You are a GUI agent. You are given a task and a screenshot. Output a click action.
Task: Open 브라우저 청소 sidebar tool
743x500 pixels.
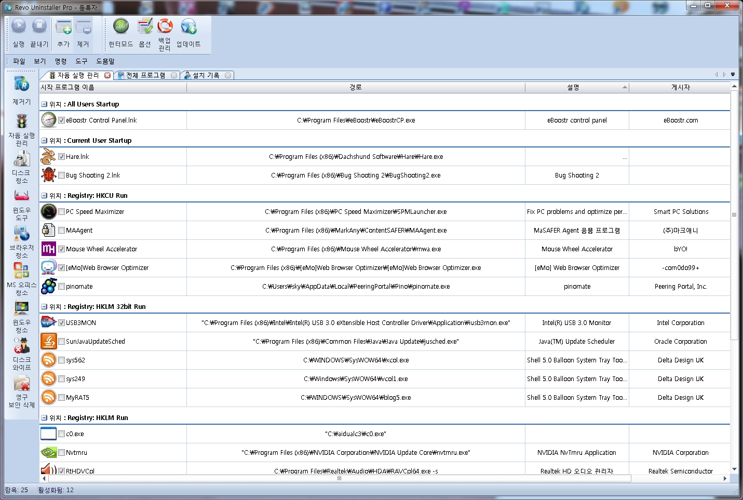pos(22,242)
